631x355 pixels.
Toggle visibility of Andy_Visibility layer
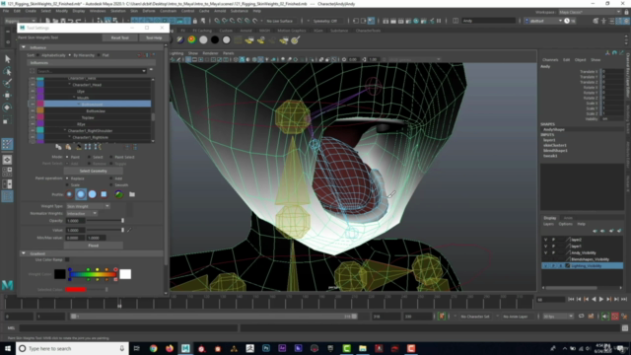click(x=545, y=252)
